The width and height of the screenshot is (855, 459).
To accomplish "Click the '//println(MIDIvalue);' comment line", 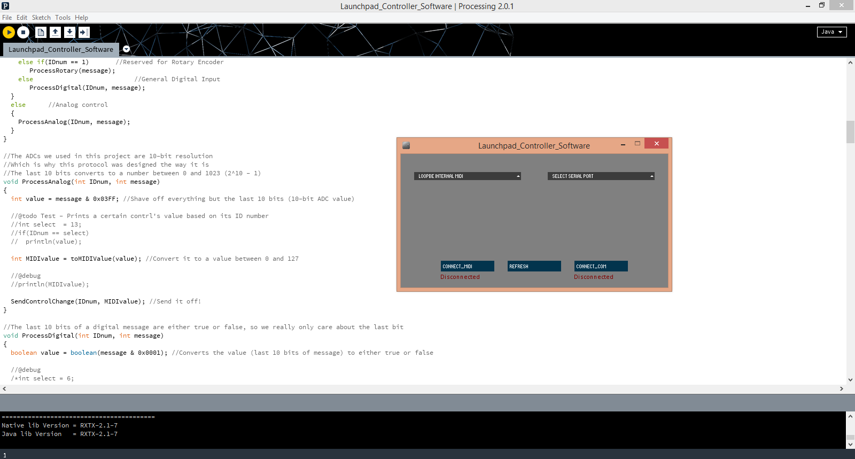I will 50,284.
